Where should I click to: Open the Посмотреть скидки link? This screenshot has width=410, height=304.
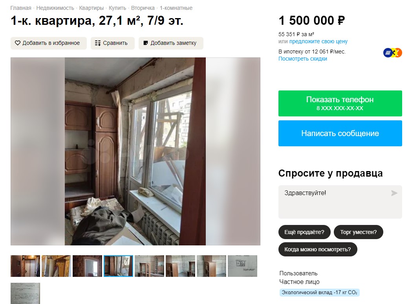click(302, 59)
